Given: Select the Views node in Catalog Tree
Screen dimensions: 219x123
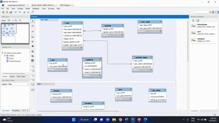Looking at the screenshot, I should pos(11,58).
